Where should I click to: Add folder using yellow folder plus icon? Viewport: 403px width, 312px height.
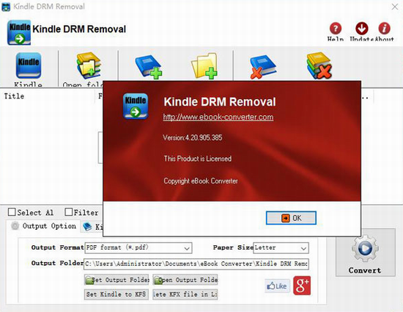pyautogui.click(x=204, y=66)
